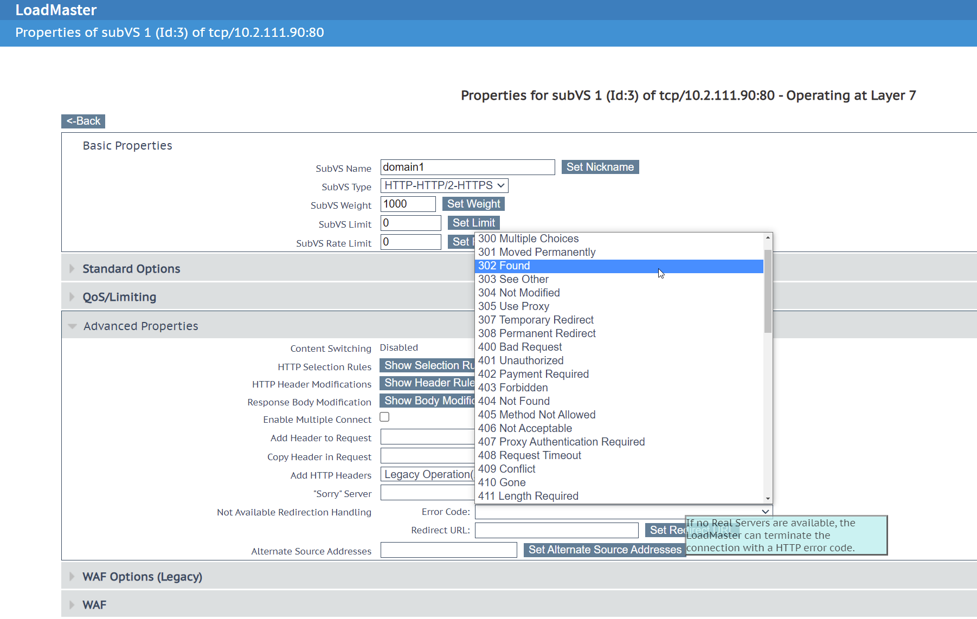Click the dropdown list scrollbar thumb
This screenshot has width=977, height=619.
click(768, 291)
